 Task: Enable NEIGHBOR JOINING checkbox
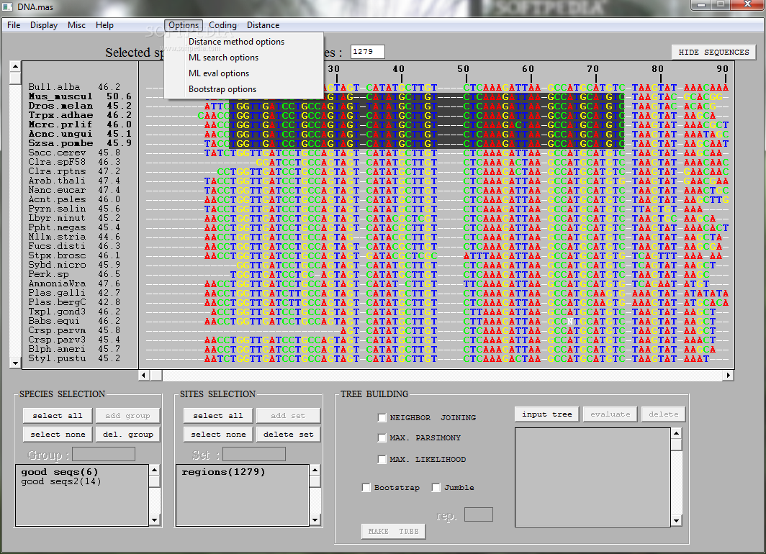click(382, 417)
